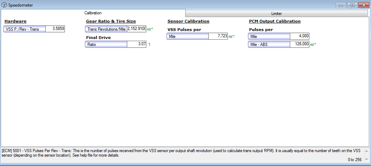Click the Speedometer icon in the title bar
Image resolution: width=371 pixels, height=166 pixels.
pos(4,5)
